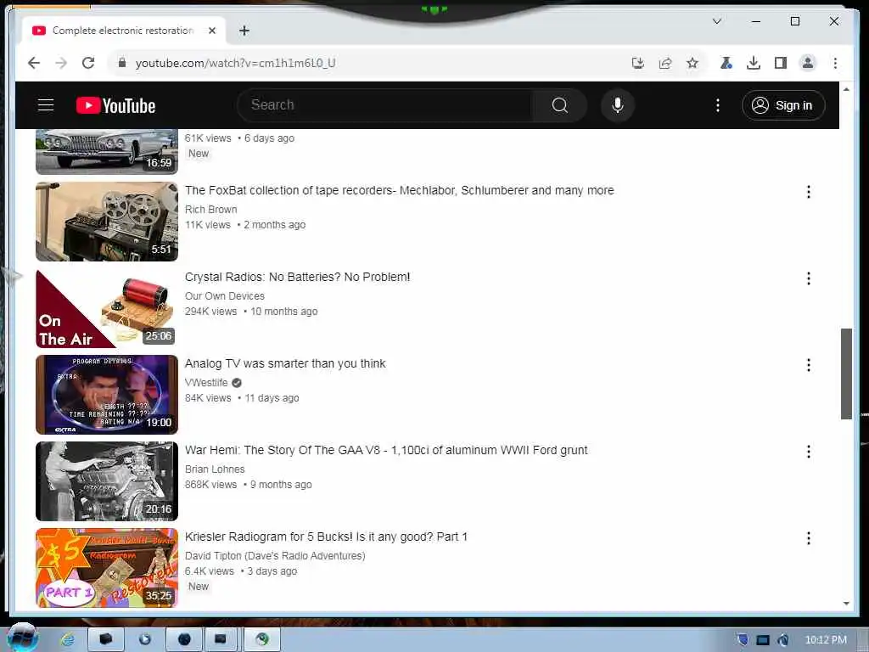
Task: Click the scrollbar up arrow
Action: [846, 88]
